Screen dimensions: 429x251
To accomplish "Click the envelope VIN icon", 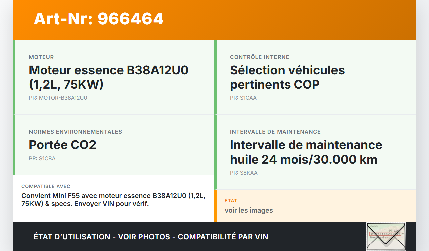I will (x=385, y=236).
